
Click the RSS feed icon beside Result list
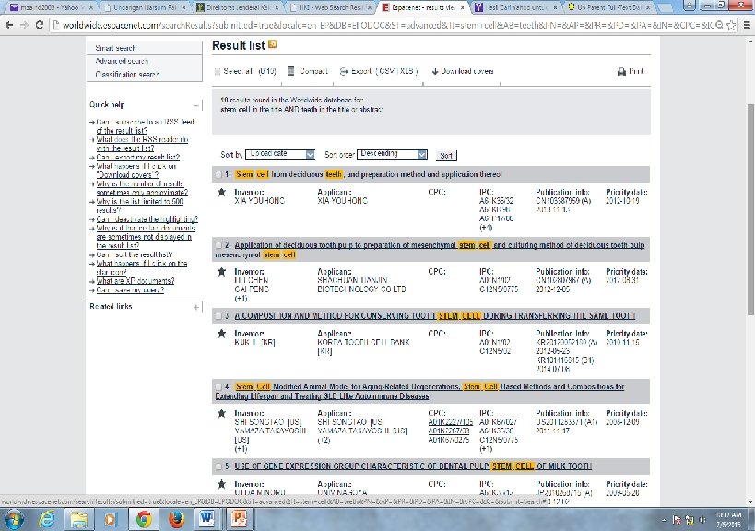273,45
